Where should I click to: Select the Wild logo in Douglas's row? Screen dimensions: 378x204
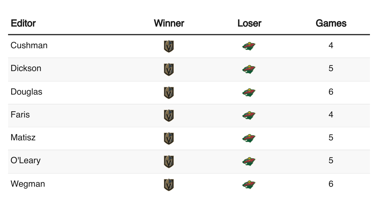click(249, 92)
